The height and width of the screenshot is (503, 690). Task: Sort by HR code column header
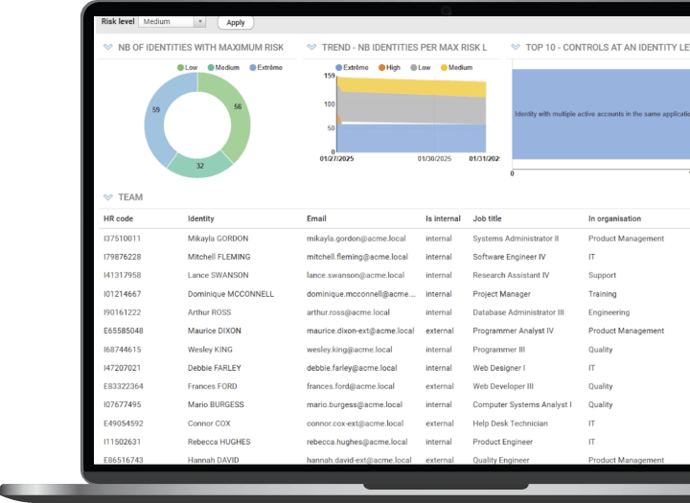(119, 218)
